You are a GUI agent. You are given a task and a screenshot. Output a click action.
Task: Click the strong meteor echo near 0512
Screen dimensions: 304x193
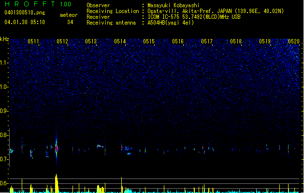pos(57,149)
